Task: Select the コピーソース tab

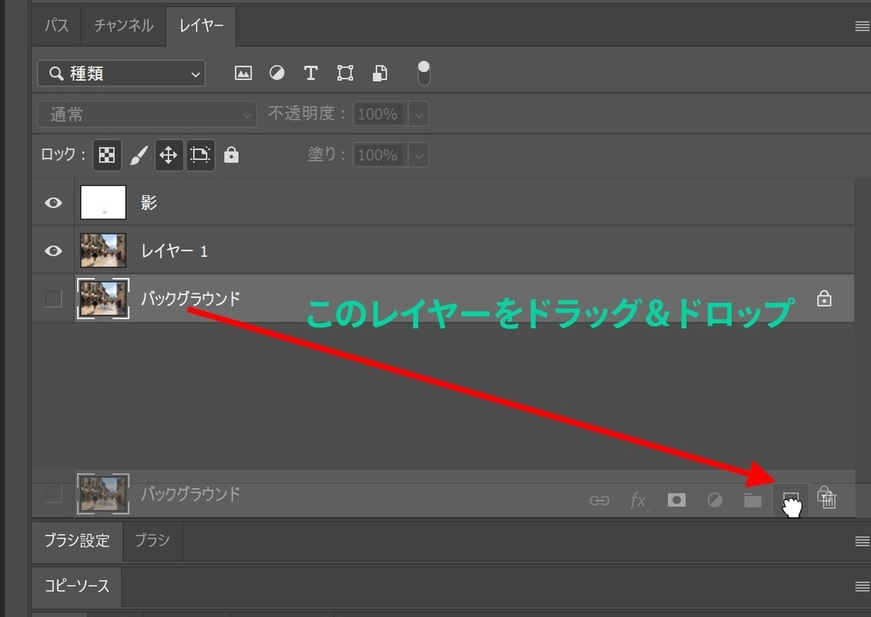Action: click(x=75, y=586)
